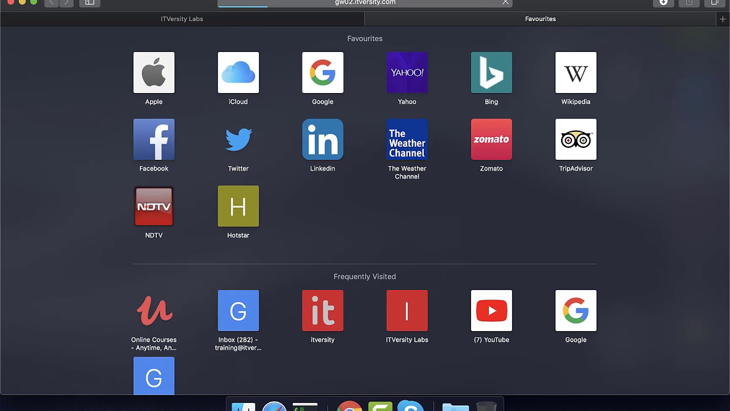Open the Wikipedia favourite

point(575,72)
